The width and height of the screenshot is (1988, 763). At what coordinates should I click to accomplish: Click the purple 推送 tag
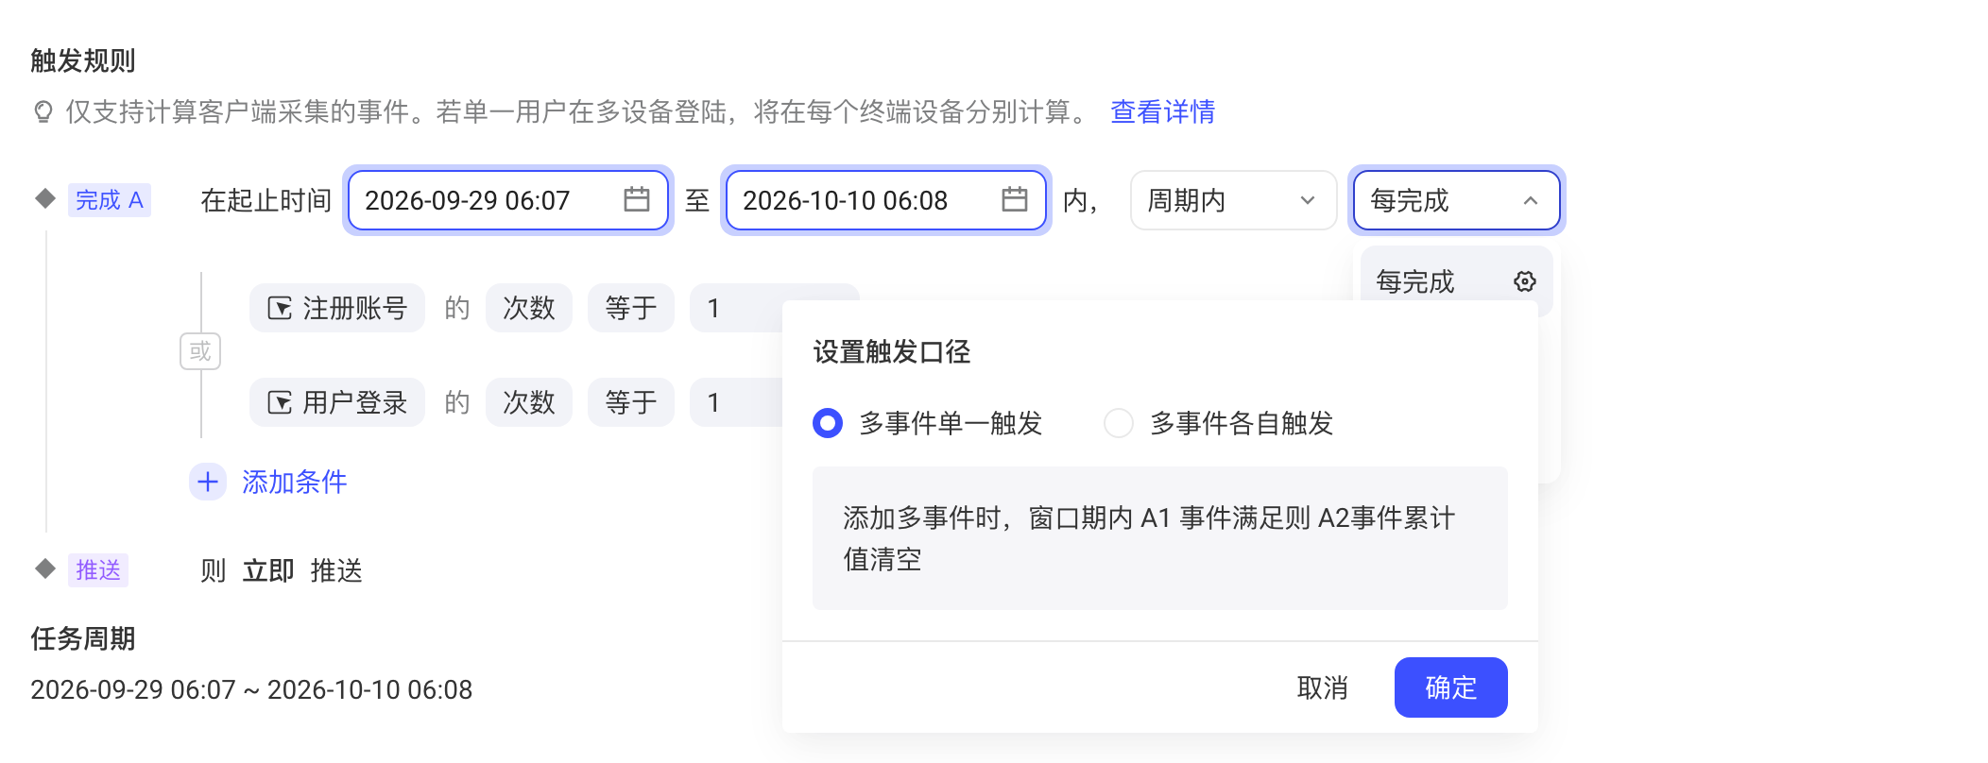(98, 570)
